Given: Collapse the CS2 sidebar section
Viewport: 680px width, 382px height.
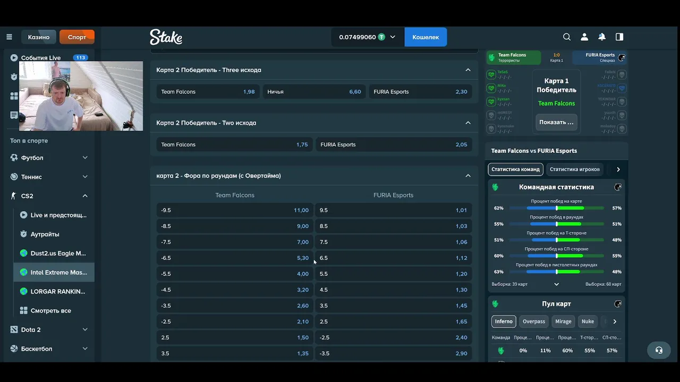Looking at the screenshot, I should (85, 196).
